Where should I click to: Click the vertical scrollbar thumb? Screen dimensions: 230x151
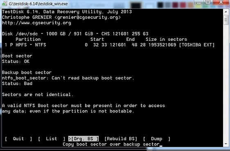tap(226, 20)
